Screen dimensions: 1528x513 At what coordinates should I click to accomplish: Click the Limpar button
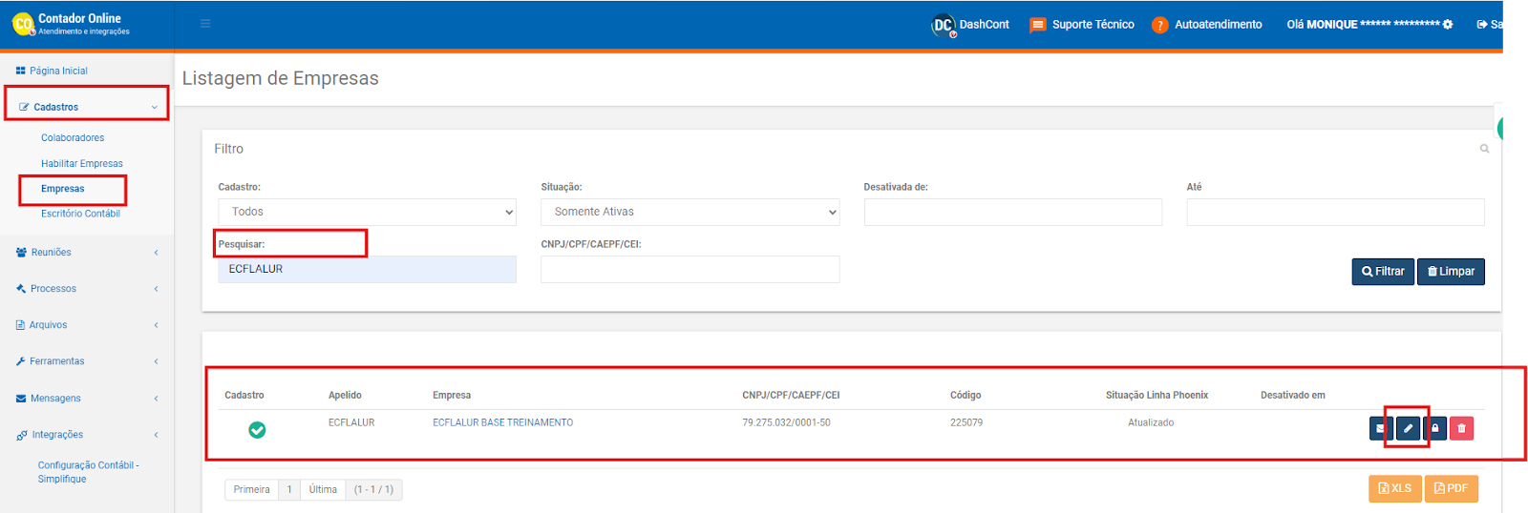[1451, 272]
